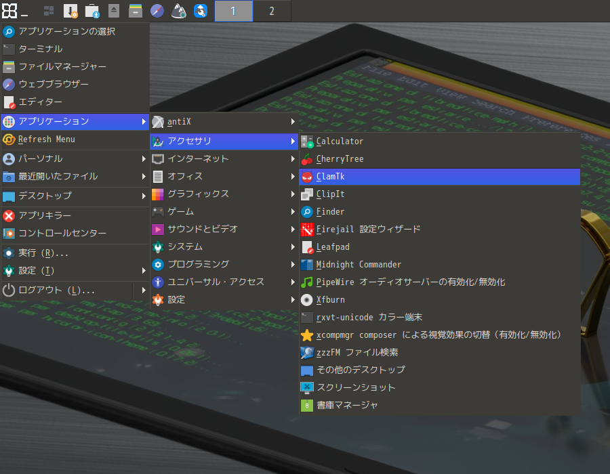
Task: Open zzzFM ファイル検索
Action: pos(440,352)
